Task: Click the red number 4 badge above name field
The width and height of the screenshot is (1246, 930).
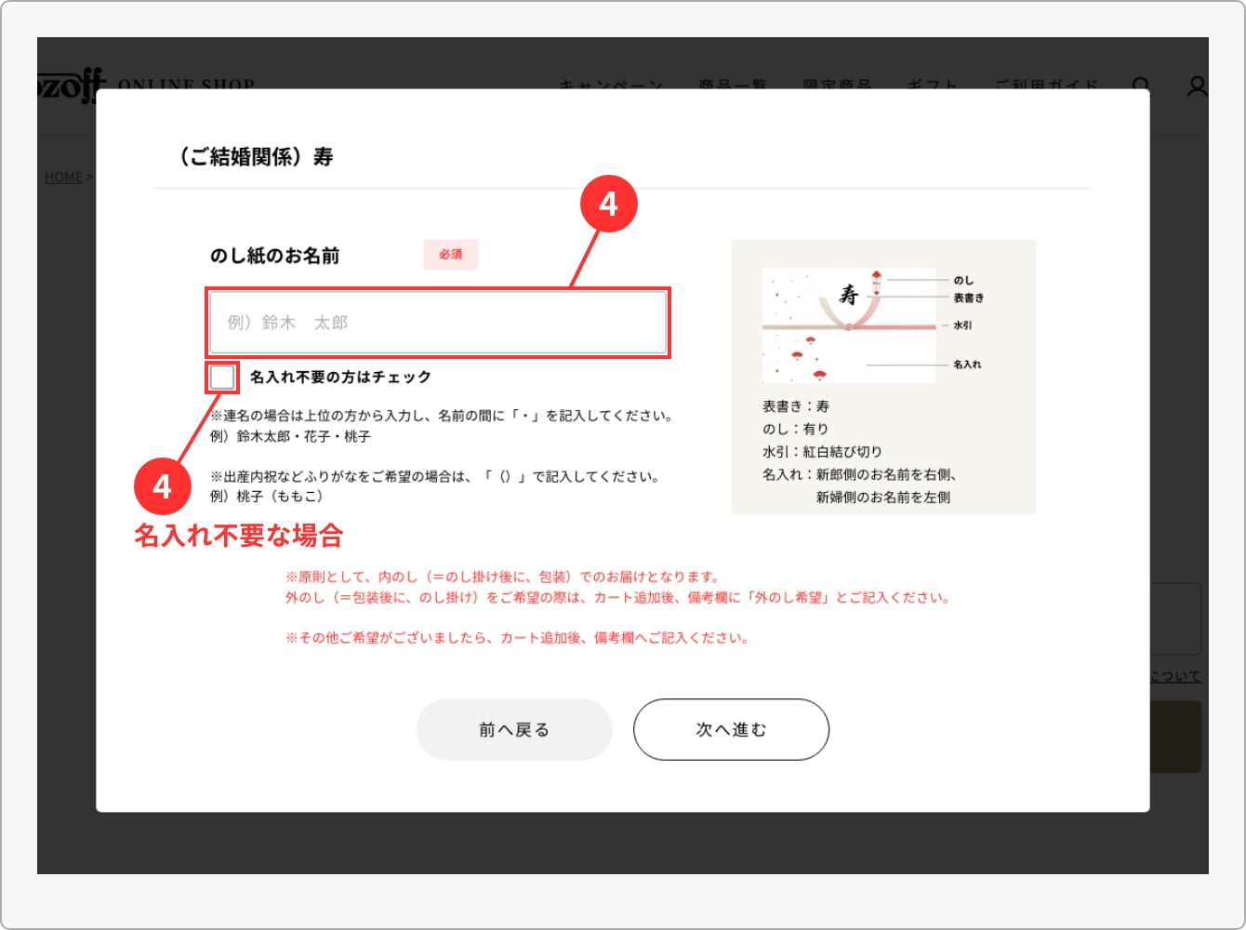Action: click(608, 204)
